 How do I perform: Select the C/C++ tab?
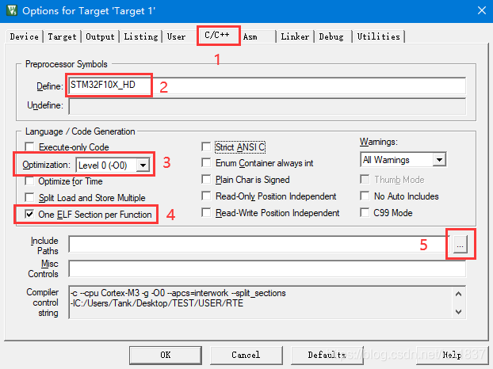point(217,35)
